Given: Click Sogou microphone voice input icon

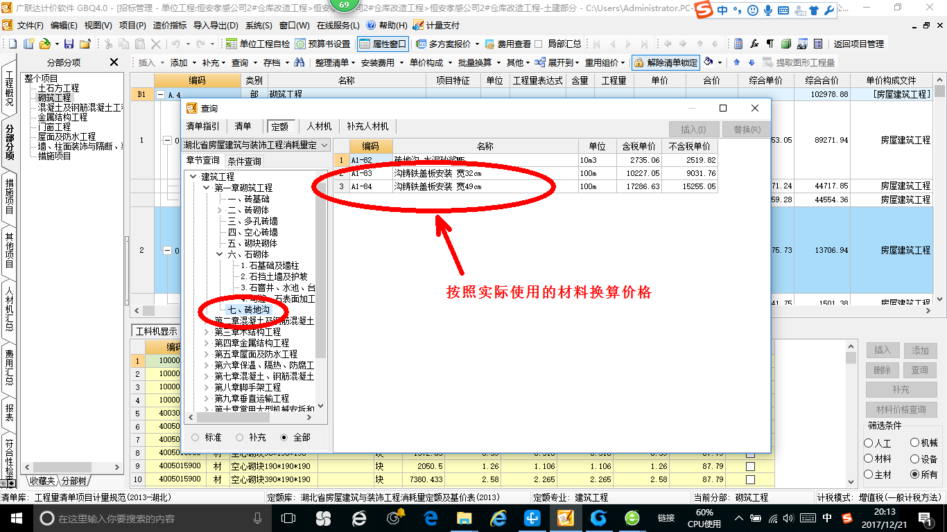Looking at the screenshot, I should (x=768, y=10).
